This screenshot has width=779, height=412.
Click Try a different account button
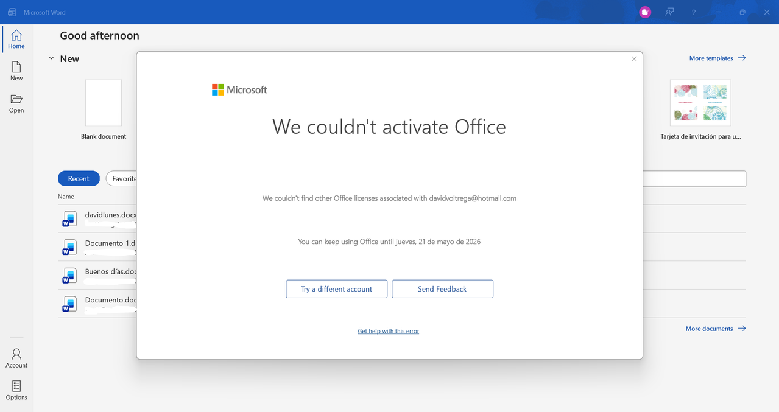point(336,289)
